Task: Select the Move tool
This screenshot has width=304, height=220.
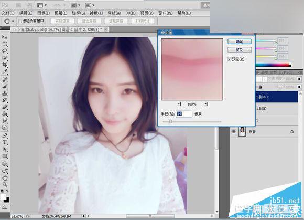Action: pos(5,37)
